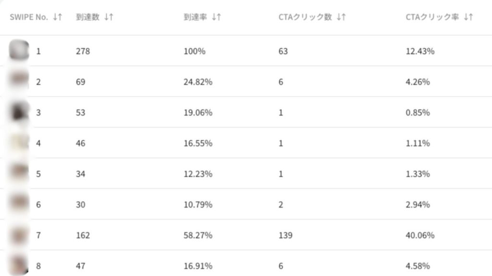Viewport: 492px width, 276px height.
Task: Open the swipe 6 thumbnail
Action: point(19,204)
